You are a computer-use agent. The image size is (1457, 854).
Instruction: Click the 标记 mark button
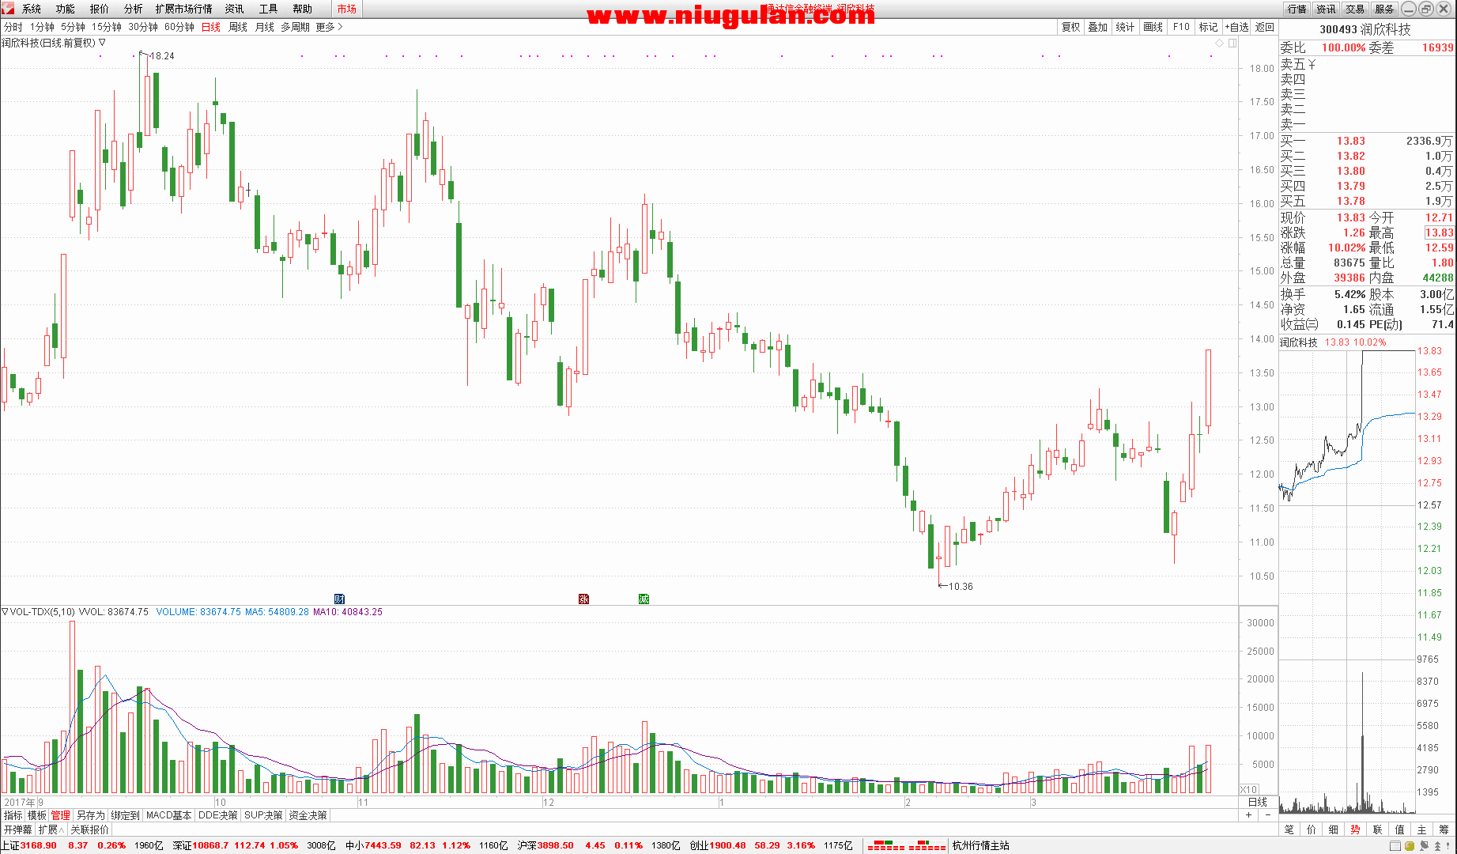pyautogui.click(x=1209, y=27)
